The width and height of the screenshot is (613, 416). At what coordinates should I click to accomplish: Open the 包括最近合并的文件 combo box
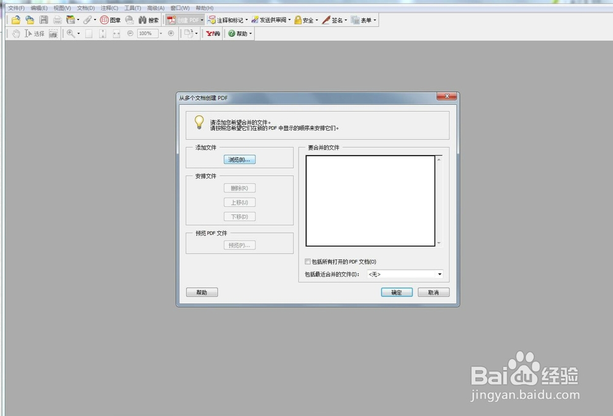point(405,274)
